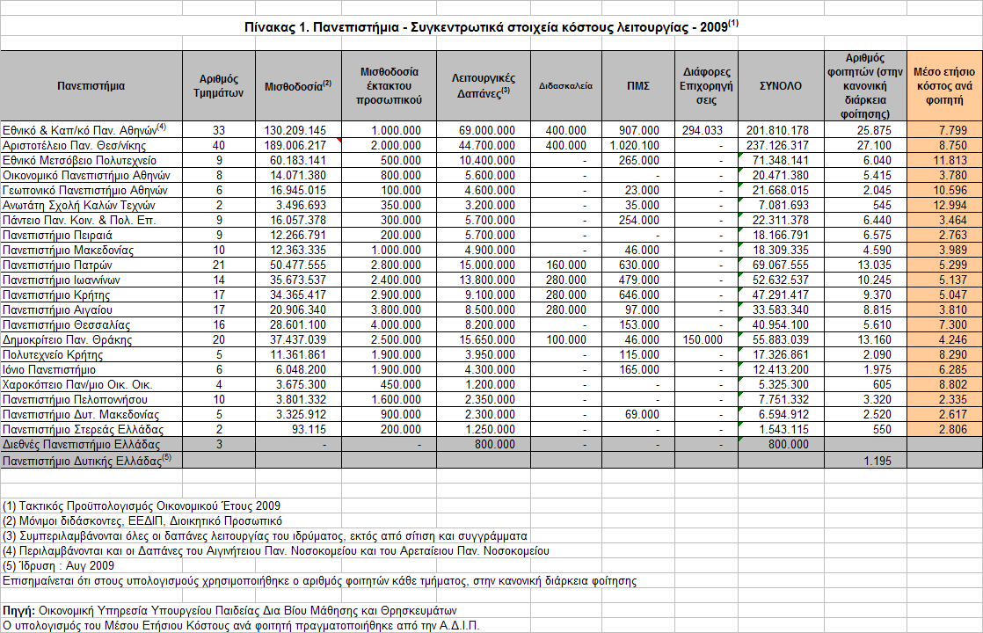Click total value 201.810.178
The width and height of the screenshot is (983, 633).
(781, 130)
